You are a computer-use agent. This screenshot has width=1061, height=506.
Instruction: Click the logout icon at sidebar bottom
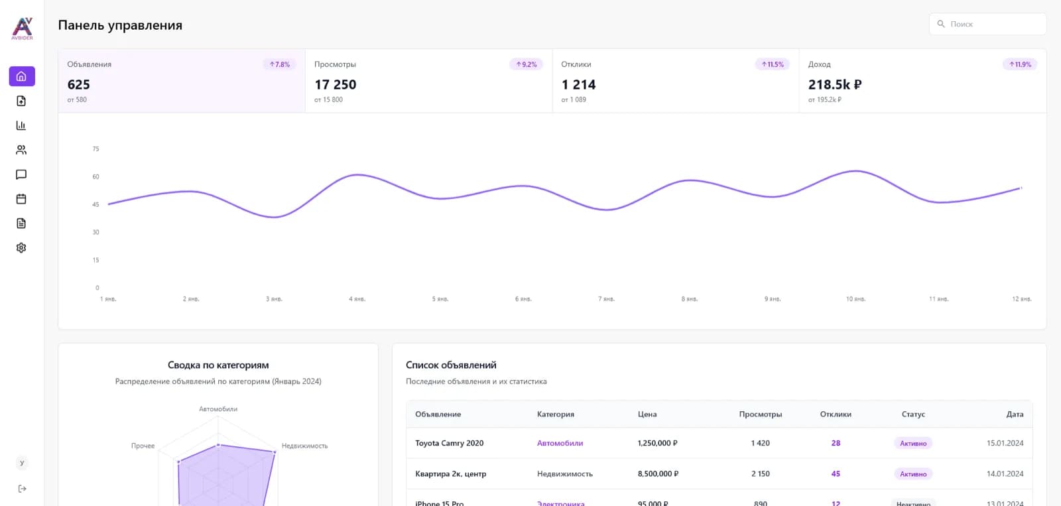[x=22, y=489]
